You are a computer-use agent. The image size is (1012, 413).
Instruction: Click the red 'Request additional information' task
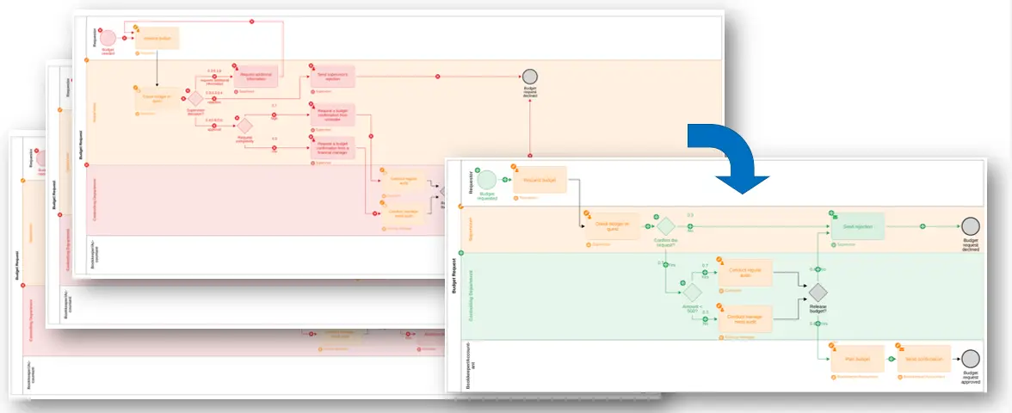coord(258,77)
